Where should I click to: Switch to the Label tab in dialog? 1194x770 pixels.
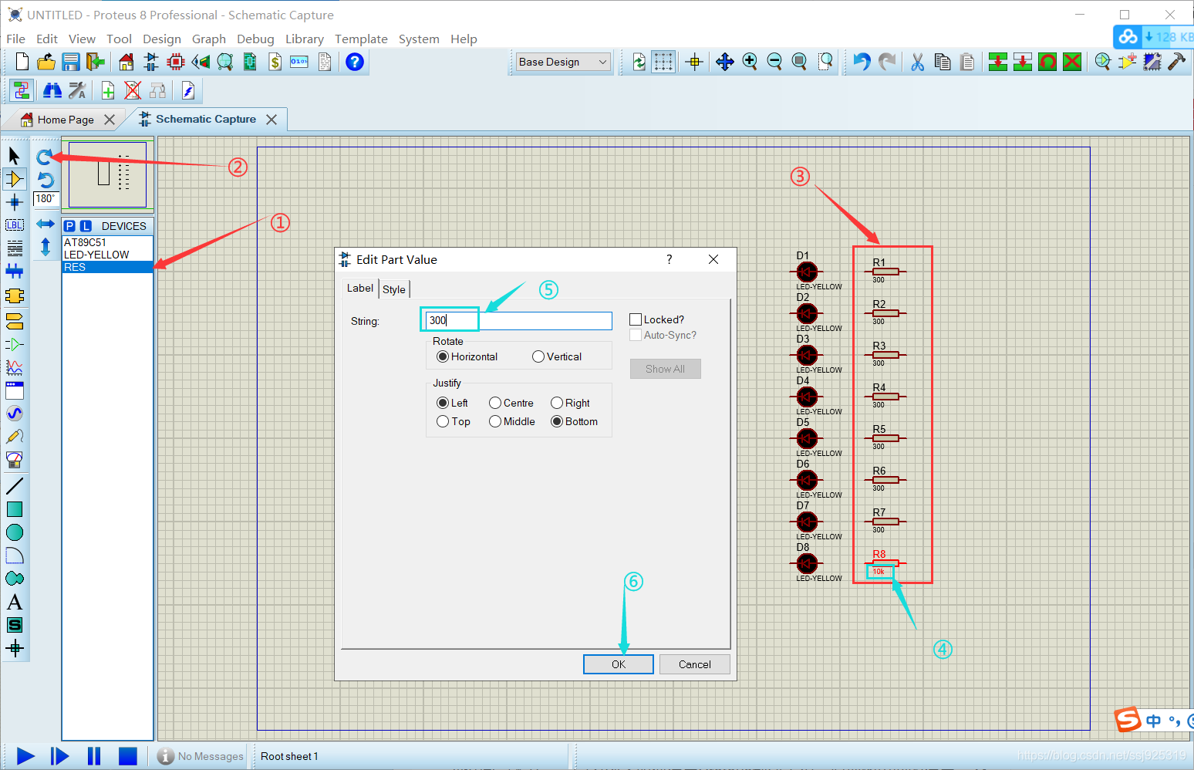pos(359,288)
